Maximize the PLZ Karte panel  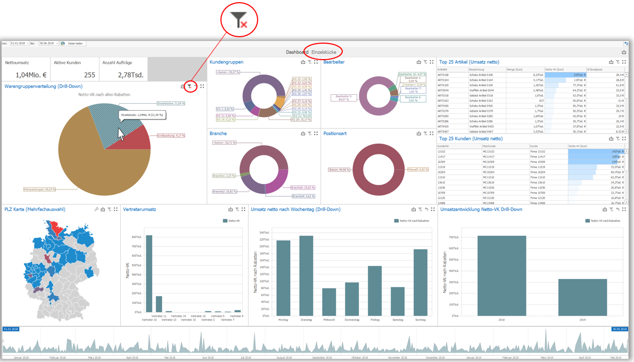116,209
